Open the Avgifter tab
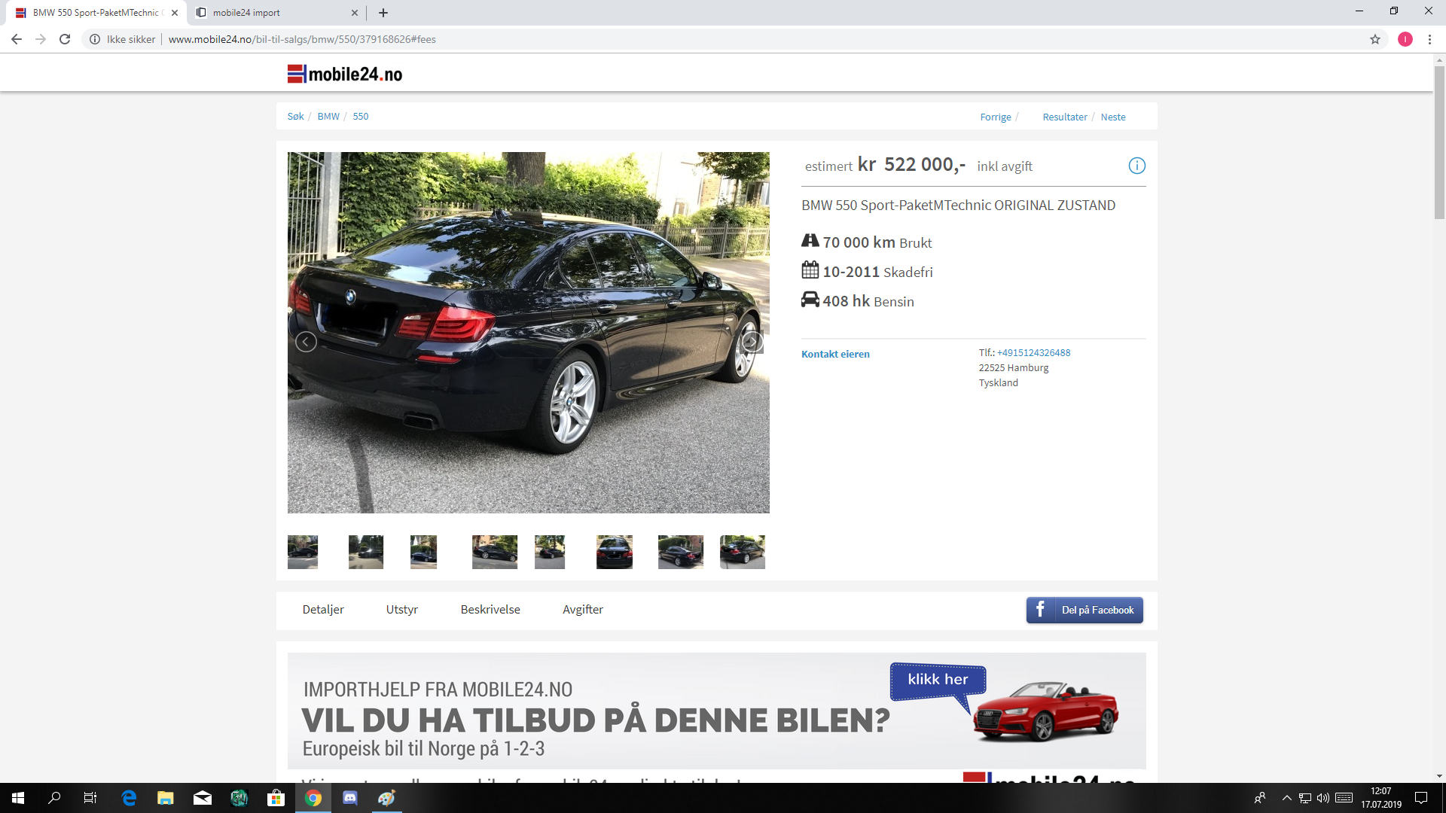Image resolution: width=1446 pixels, height=813 pixels. pyautogui.click(x=583, y=610)
